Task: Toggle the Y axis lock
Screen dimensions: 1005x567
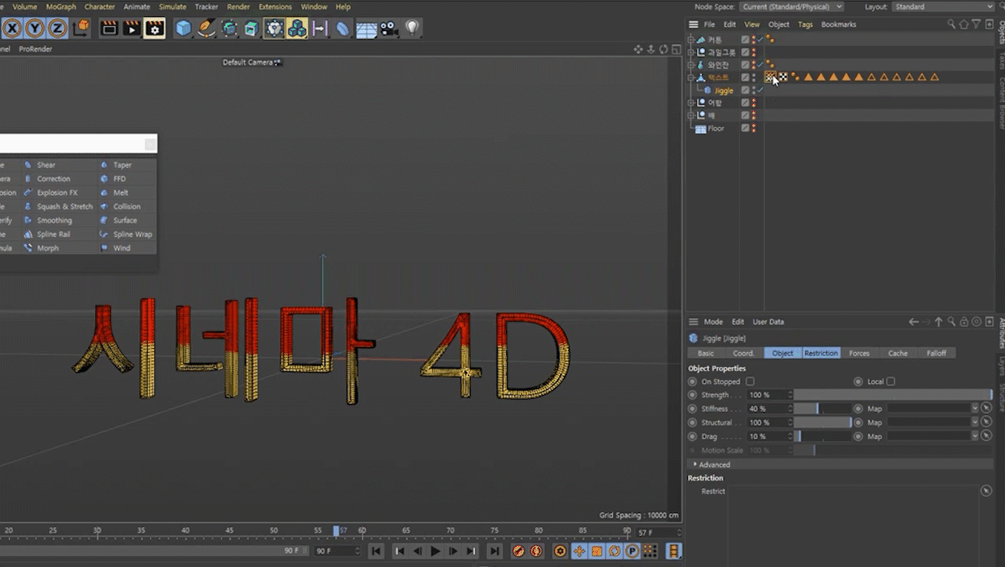Action: pyautogui.click(x=35, y=29)
